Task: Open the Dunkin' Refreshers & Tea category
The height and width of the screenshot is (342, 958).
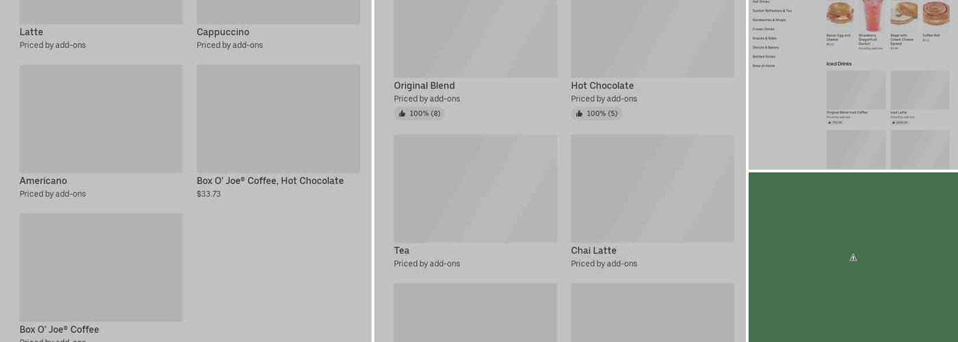Action: 772,11
